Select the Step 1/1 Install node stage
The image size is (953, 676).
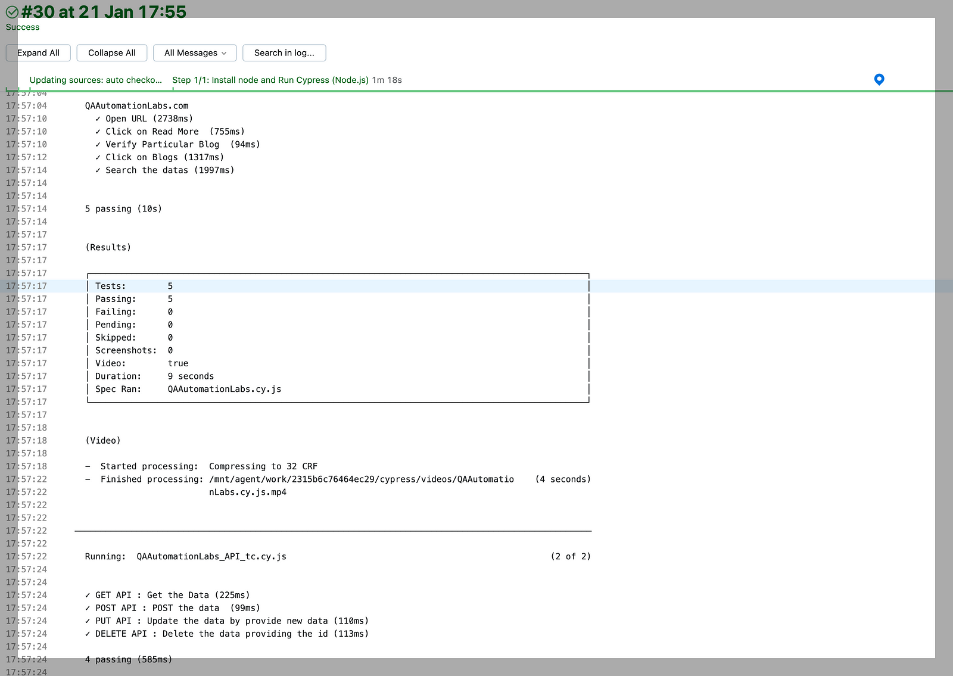point(270,80)
